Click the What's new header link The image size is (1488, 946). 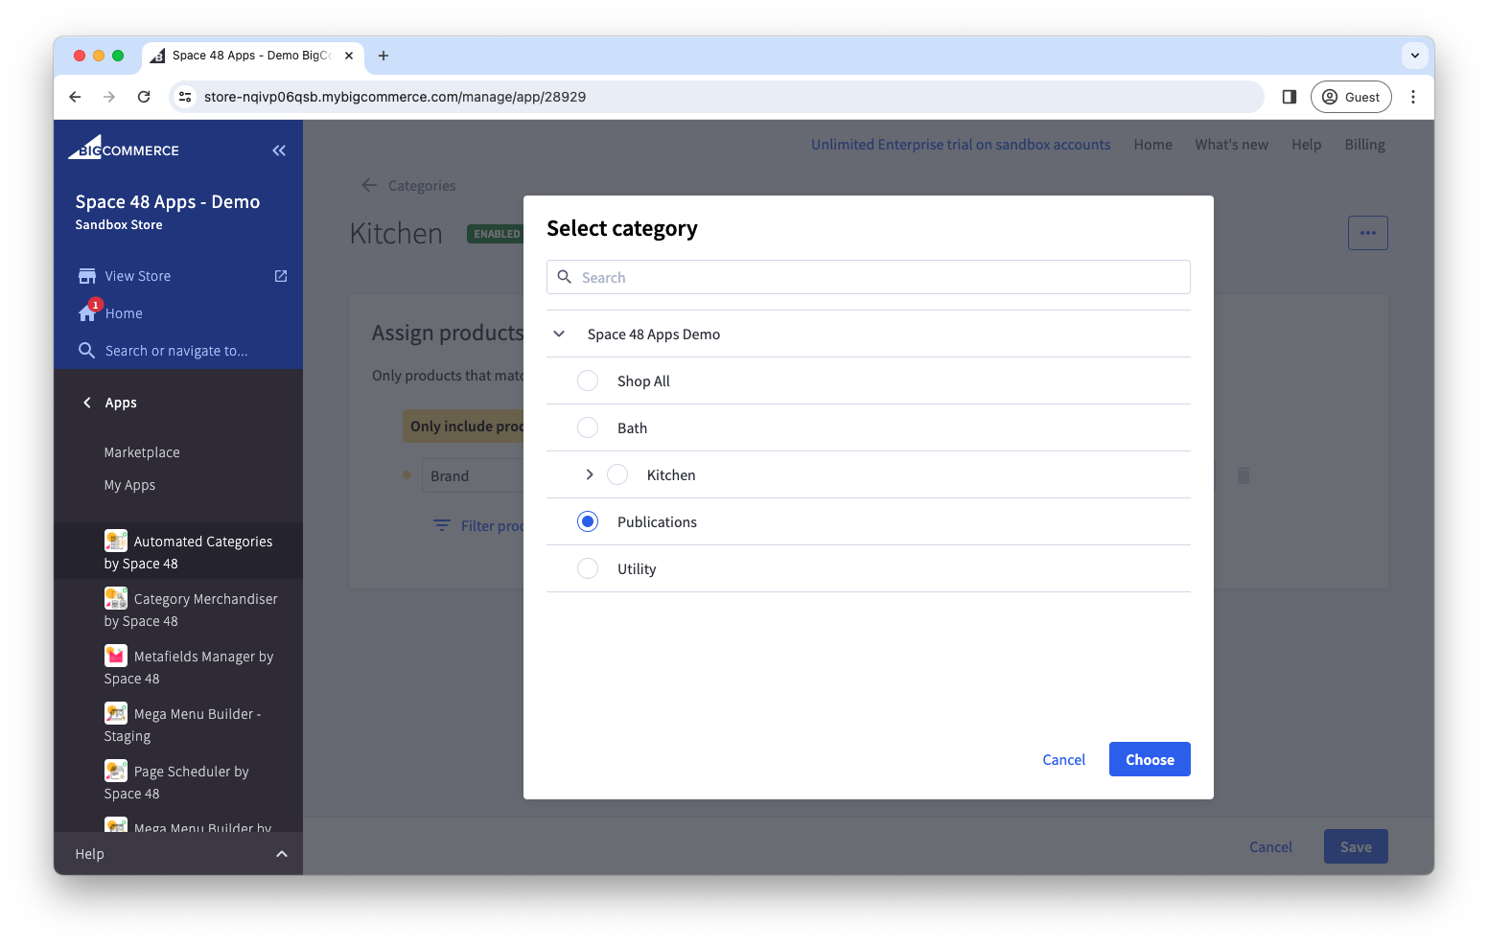tap(1231, 145)
